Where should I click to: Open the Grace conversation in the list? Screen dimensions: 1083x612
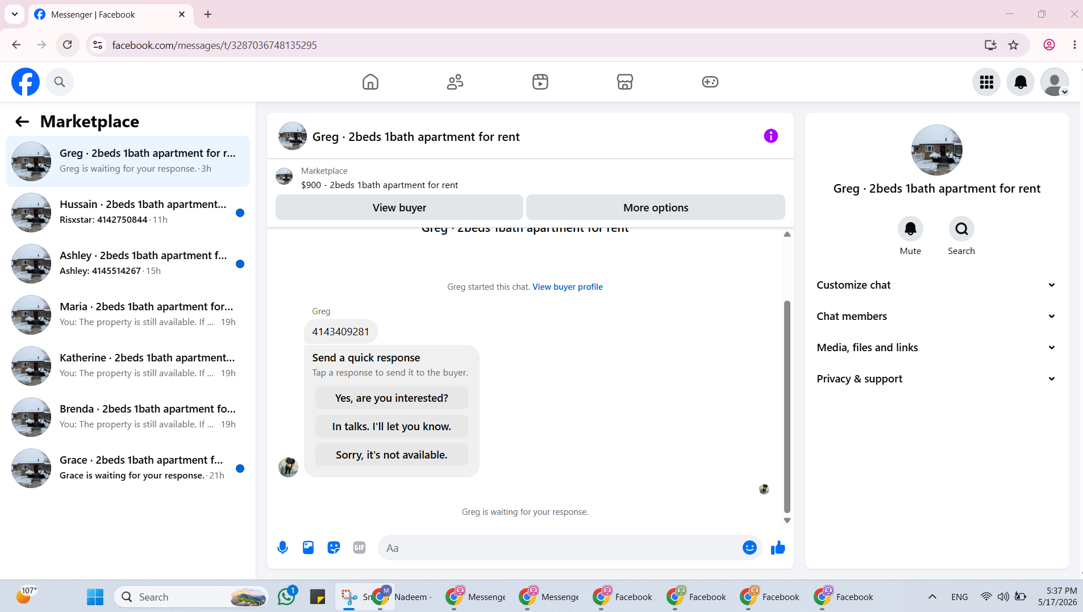coord(128,468)
